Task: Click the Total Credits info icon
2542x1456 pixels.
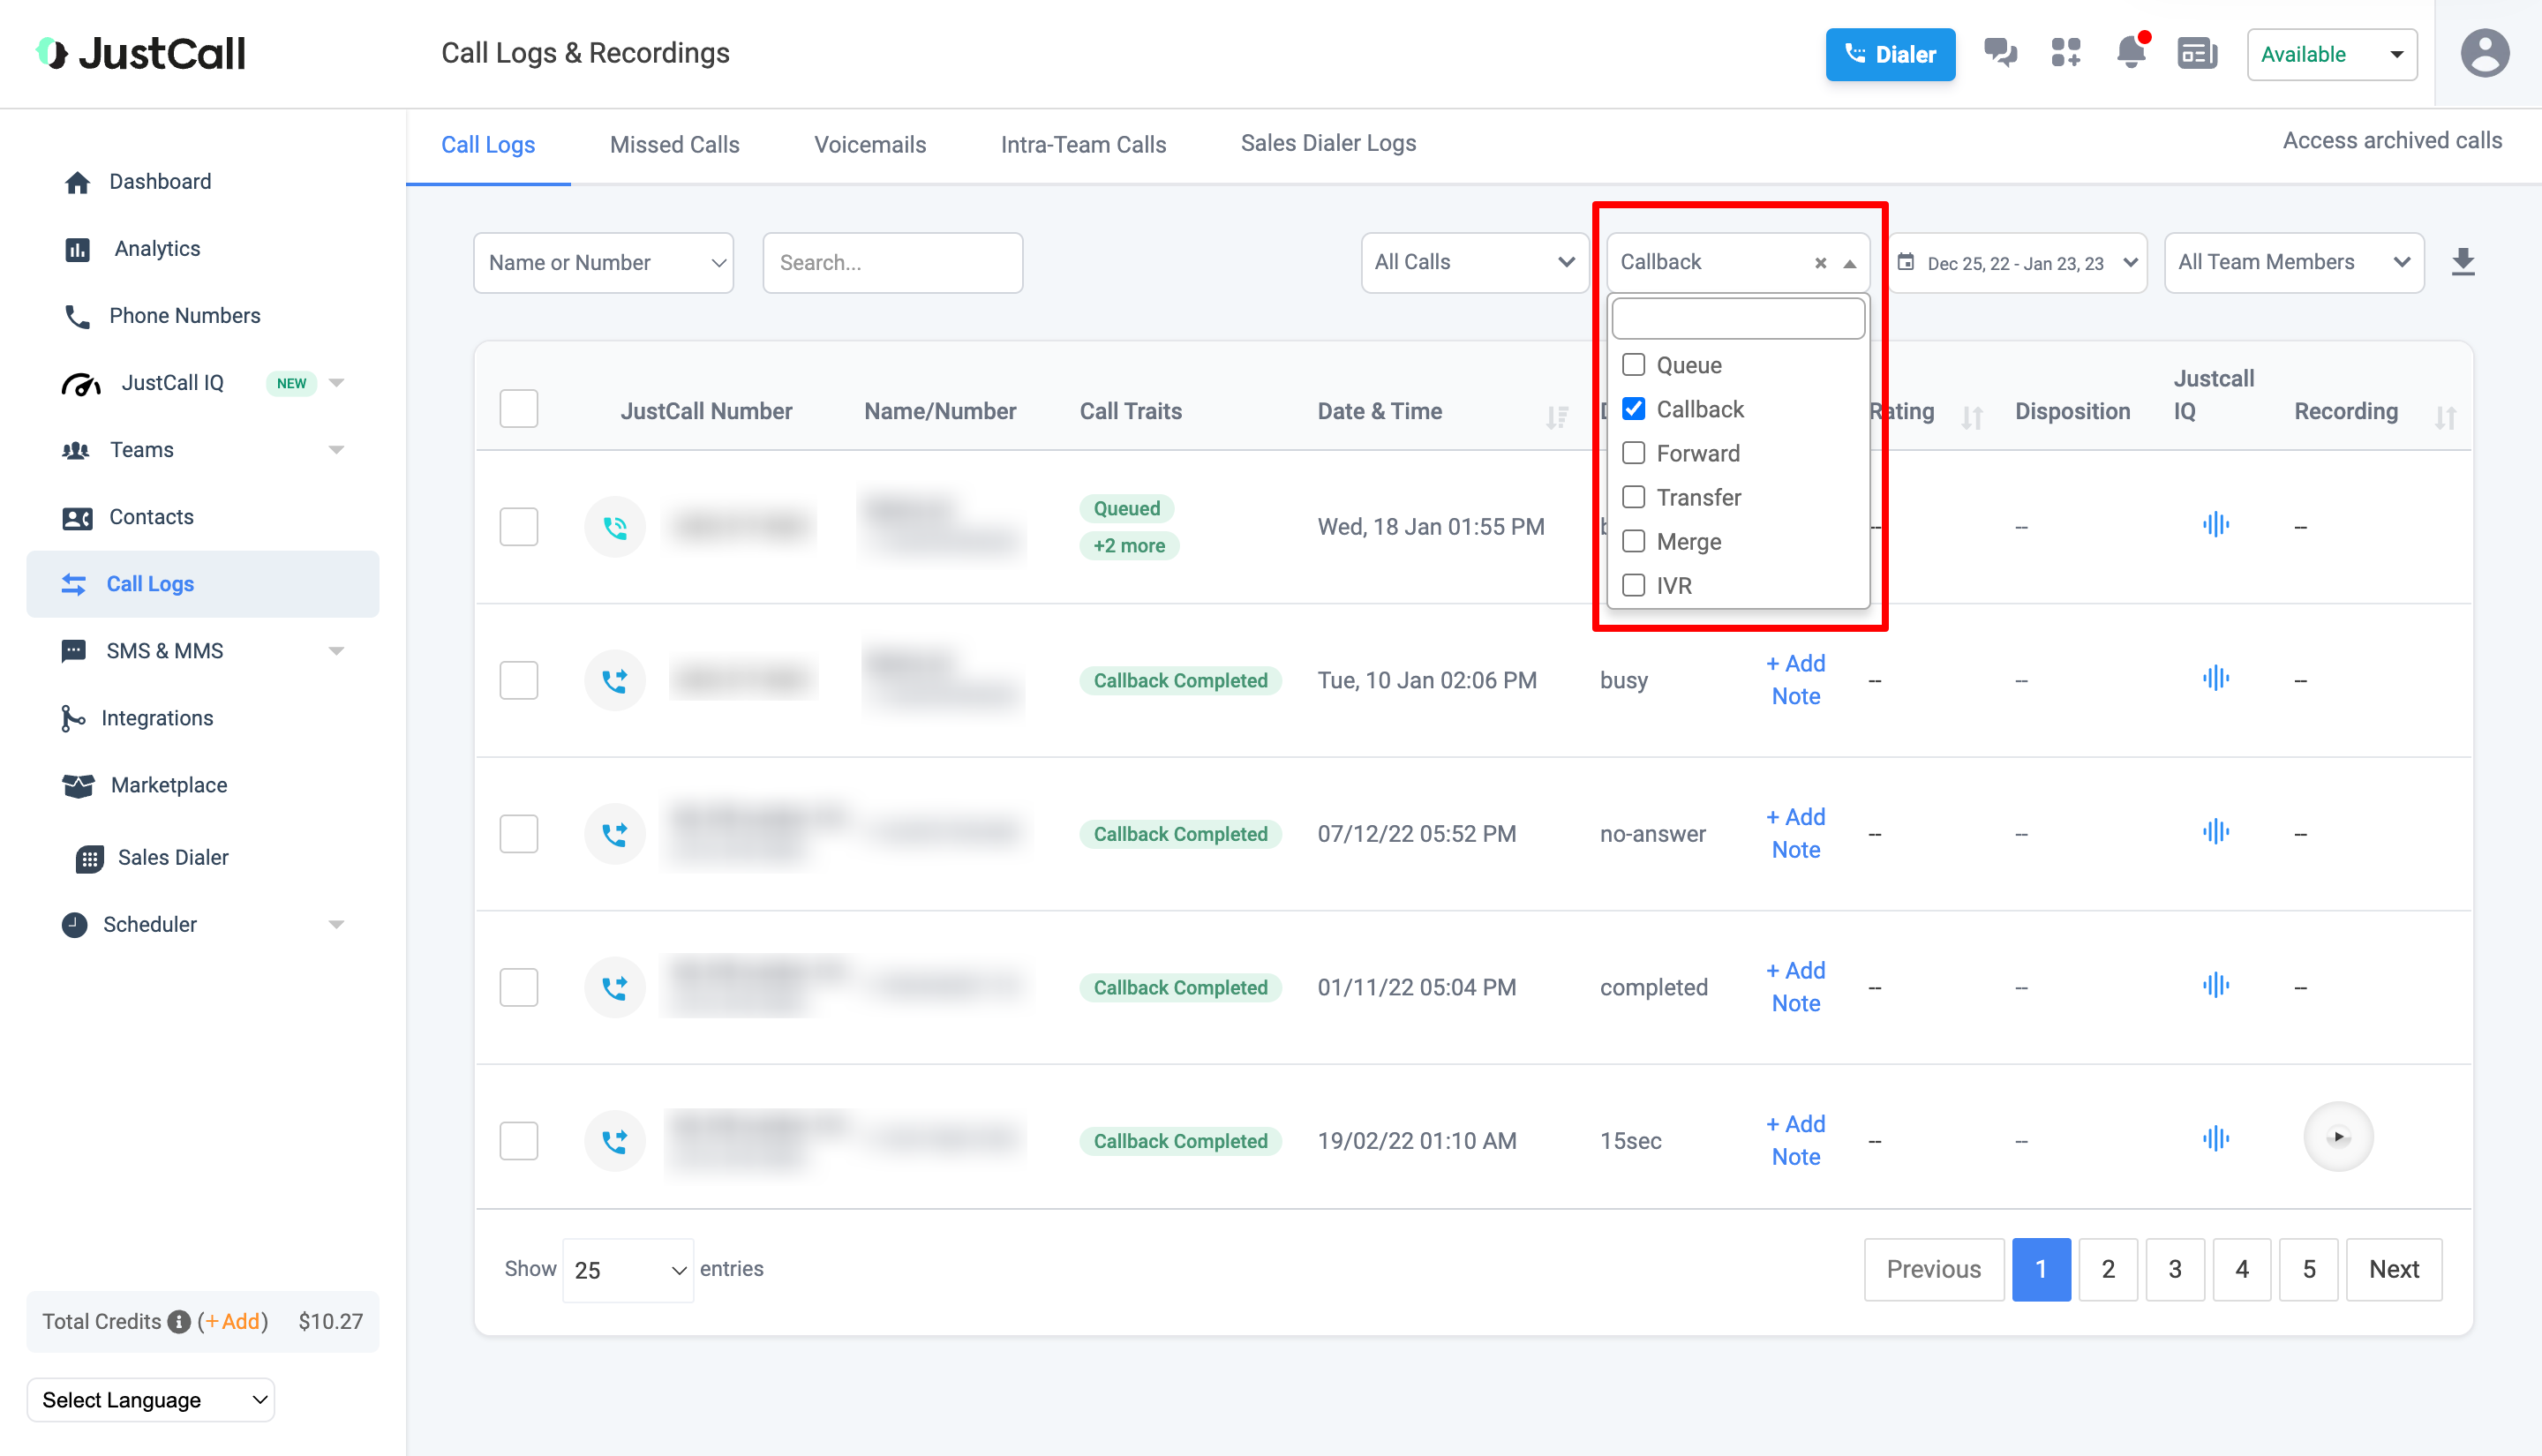Action: (x=179, y=1322)
